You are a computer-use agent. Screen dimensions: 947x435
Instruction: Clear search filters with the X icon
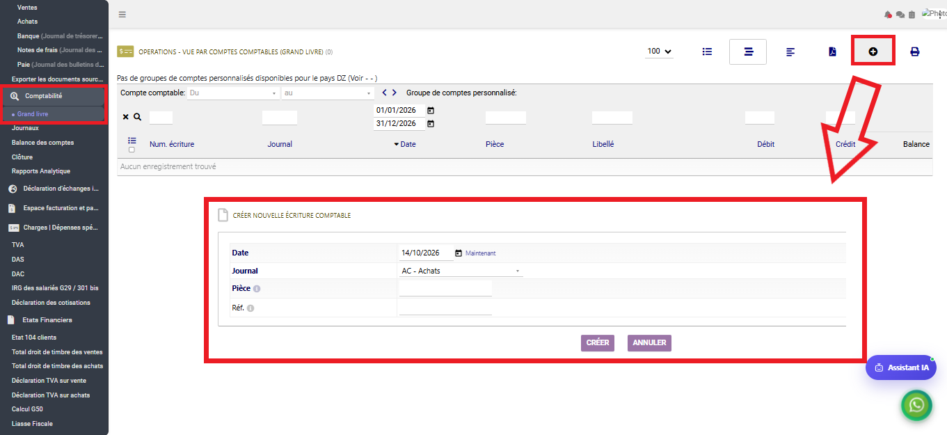(125, 117)
